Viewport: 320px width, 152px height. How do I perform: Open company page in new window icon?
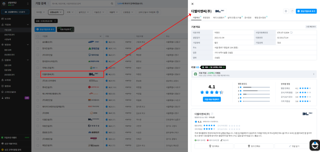coord(292,11)
